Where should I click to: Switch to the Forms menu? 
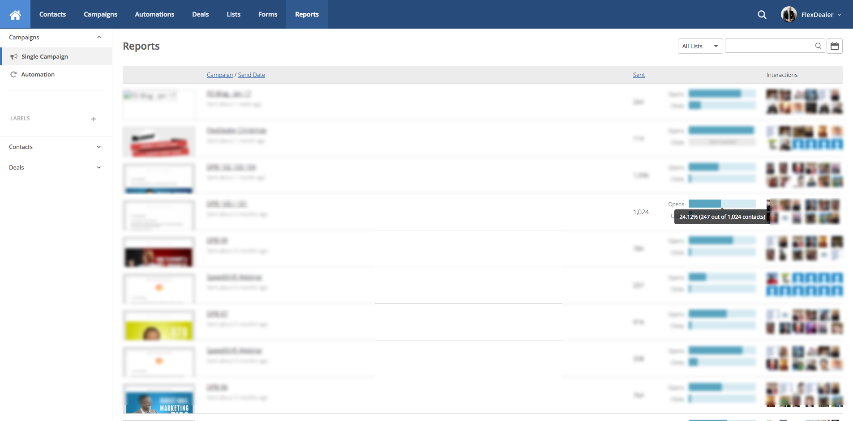267,14
